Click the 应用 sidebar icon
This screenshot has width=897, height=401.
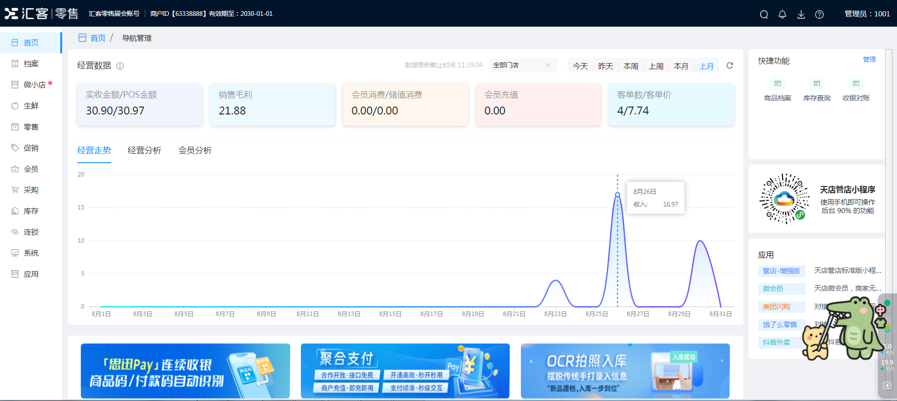(14, 274)
